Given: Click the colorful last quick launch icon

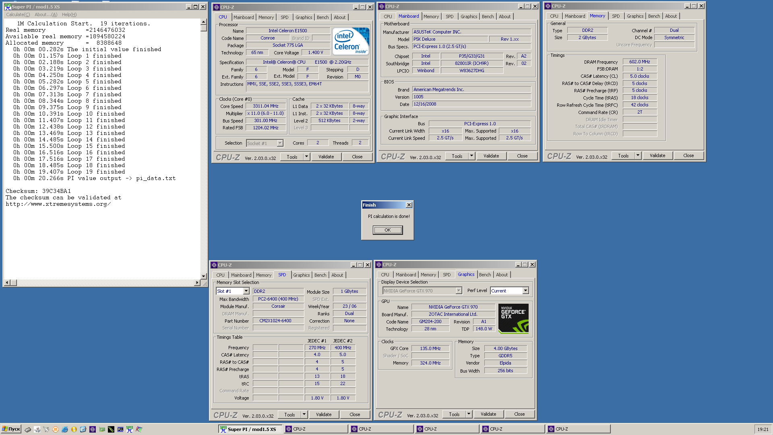Looking at the screenshot, I should point(139,429).
